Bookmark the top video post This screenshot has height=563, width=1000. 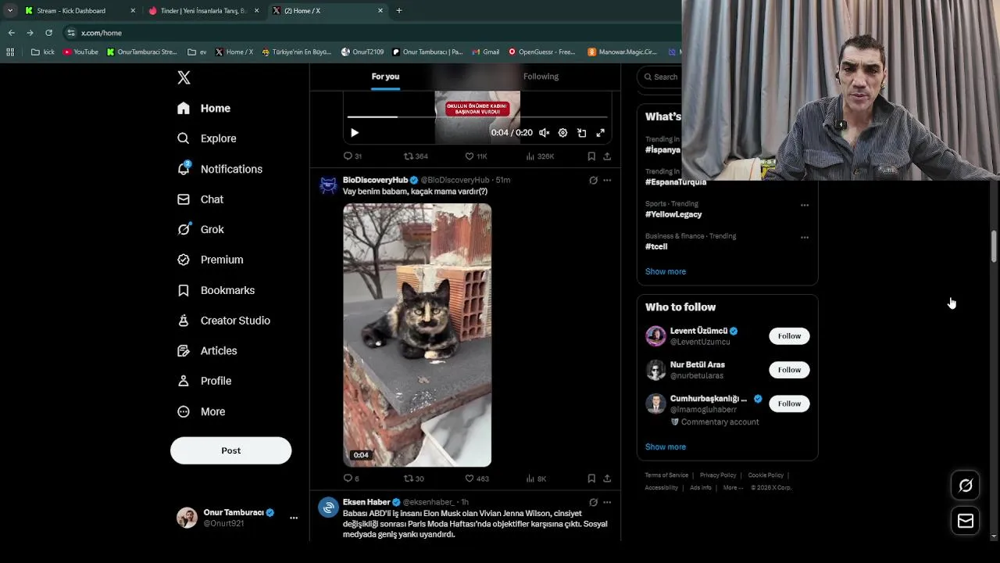(591, 156)
